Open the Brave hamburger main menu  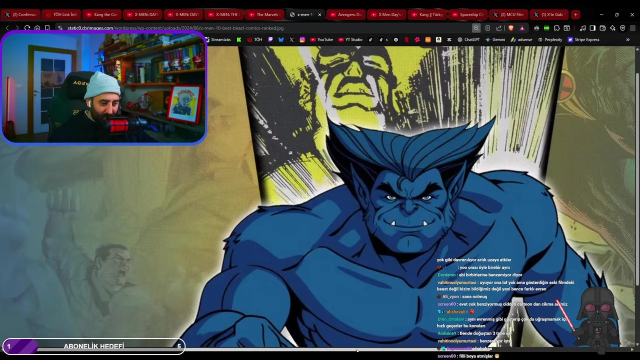[x=632, y=28]
